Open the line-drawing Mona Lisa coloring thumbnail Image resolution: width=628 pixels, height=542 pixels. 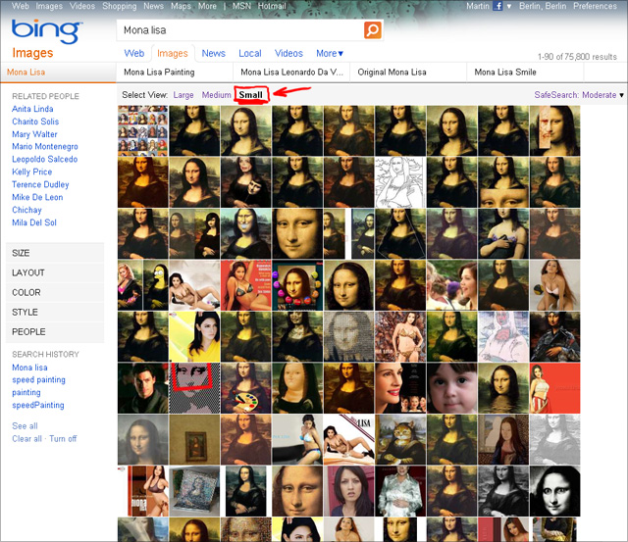[400, 182]
